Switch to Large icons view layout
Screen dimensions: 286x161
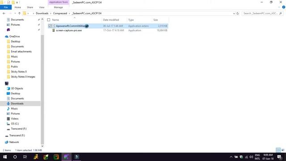coord(283,150)
